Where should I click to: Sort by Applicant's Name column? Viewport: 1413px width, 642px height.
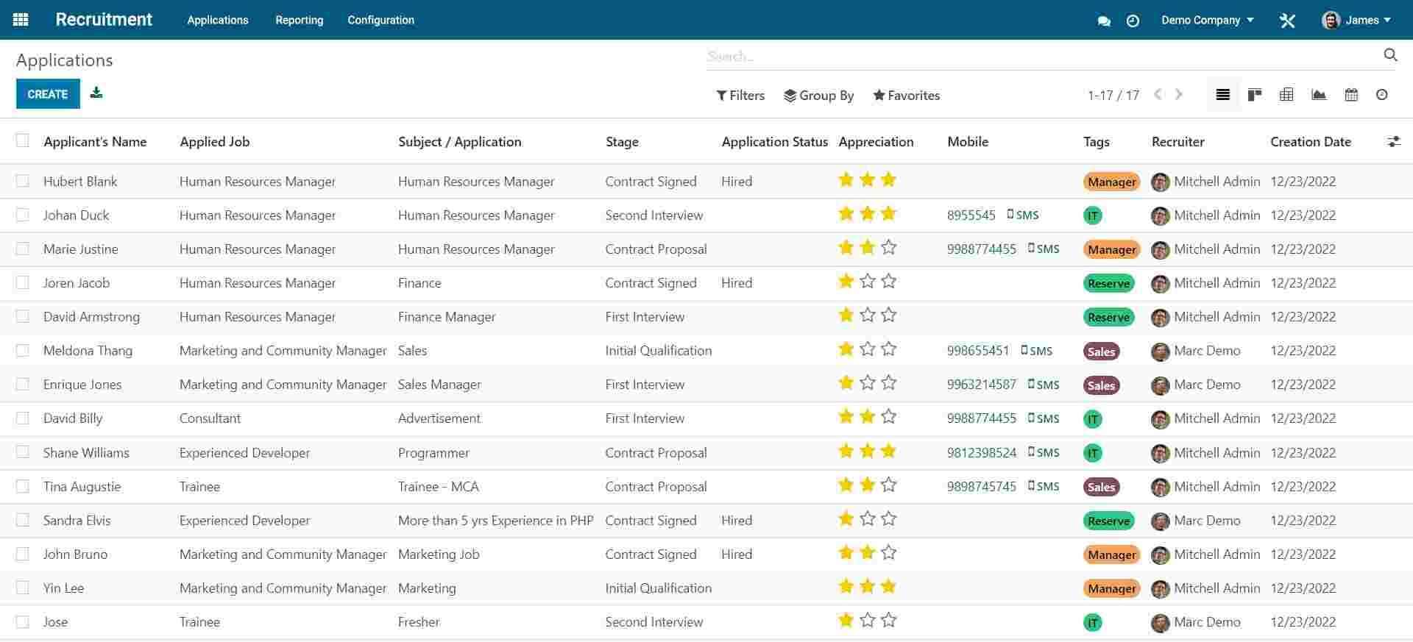[95, 142]
